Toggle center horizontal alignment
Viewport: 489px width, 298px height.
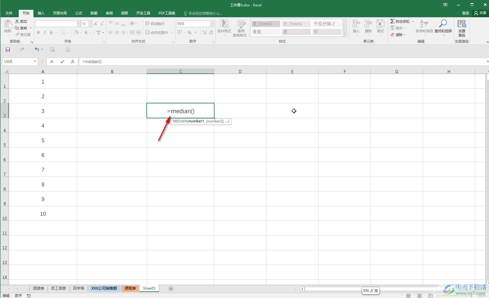pos(117,33)
